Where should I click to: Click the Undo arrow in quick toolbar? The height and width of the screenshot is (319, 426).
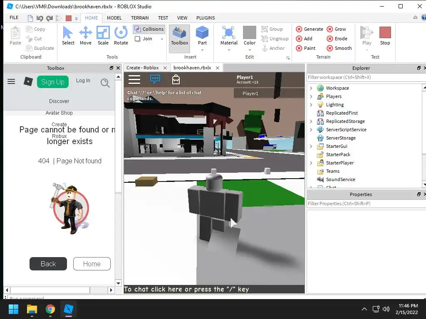tap(40, 18)
